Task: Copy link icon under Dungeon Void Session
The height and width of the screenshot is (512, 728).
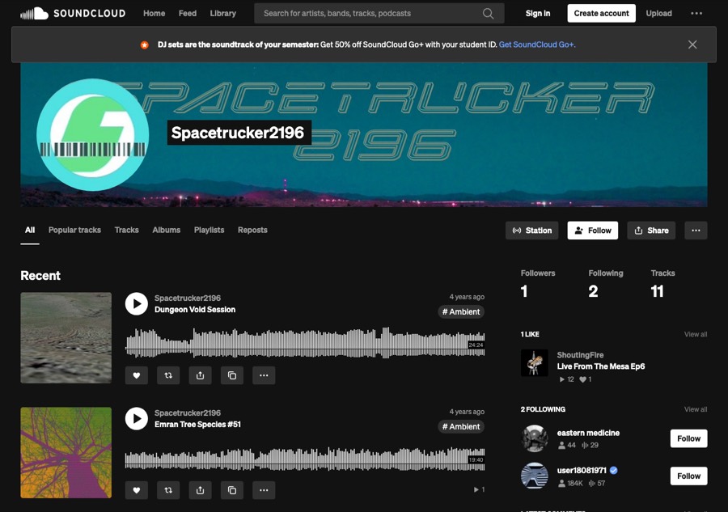Action: tap(232, 375)
